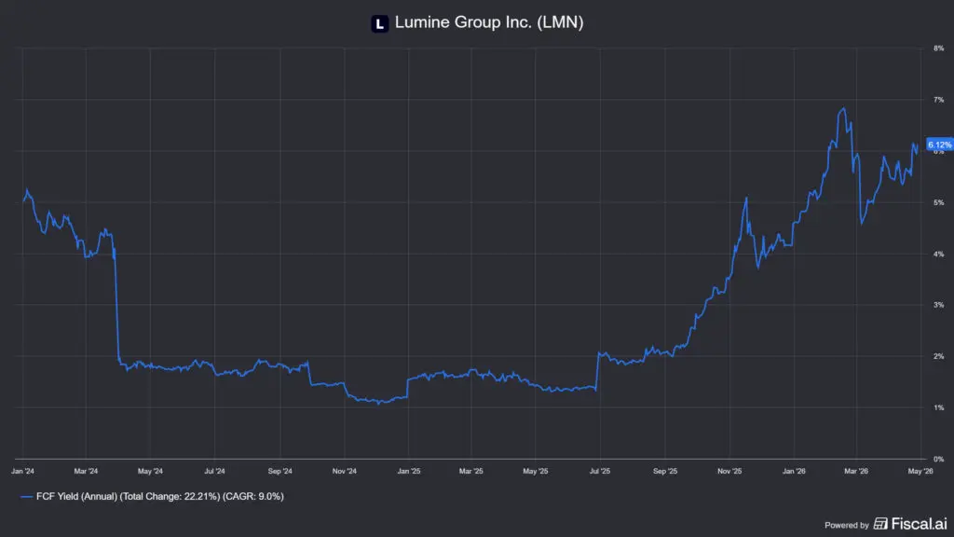The image size is (954, 537).
Task: Click the Jul '25 x-axis label
Action: click(x=600, y=471)
